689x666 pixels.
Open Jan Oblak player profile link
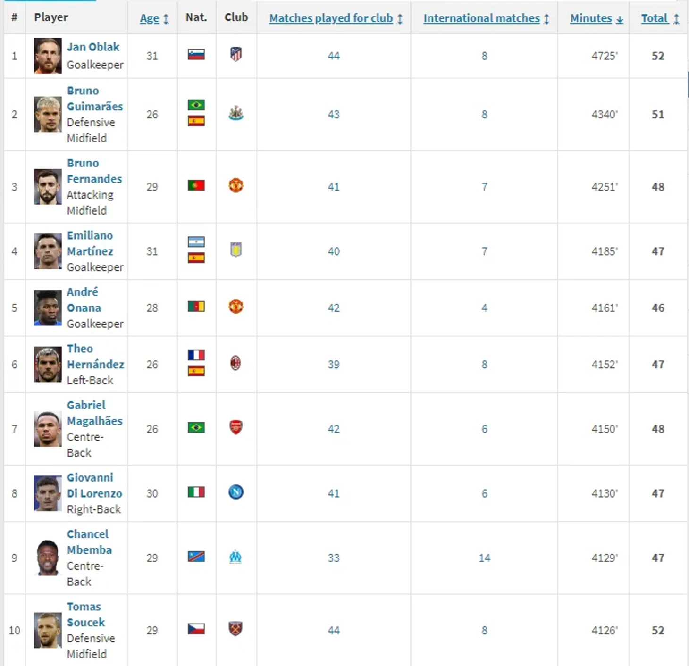click(93, 47)
